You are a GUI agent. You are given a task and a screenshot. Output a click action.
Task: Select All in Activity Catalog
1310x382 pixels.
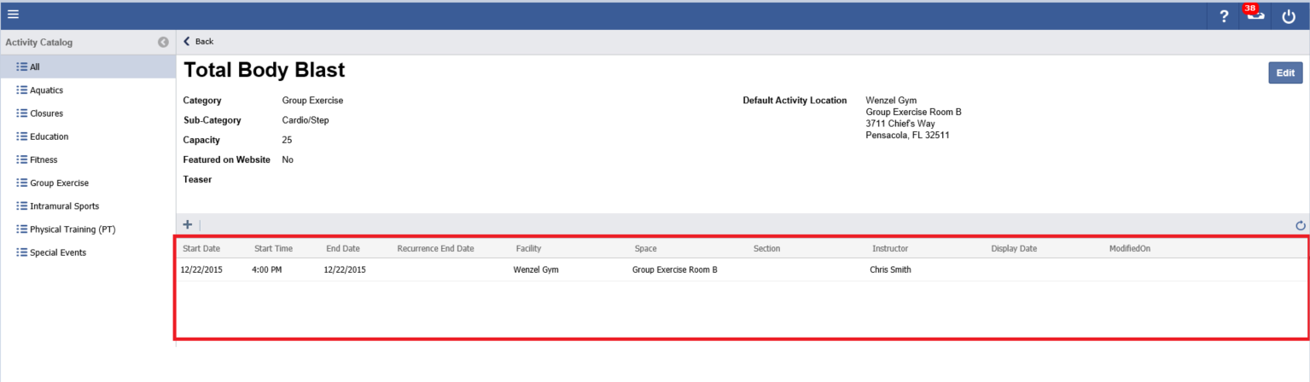coord(34,67)
